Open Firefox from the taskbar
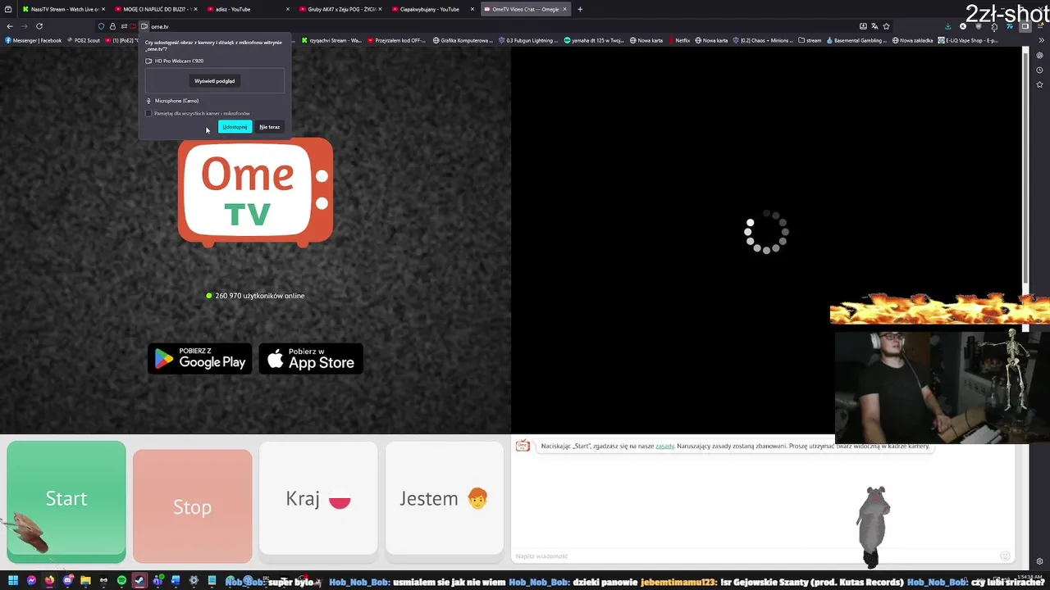The image size is (1050, 590). (49, 580)
